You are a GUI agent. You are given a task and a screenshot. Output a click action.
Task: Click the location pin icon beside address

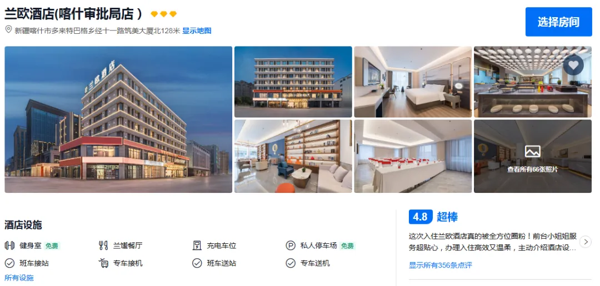(8, 29)
